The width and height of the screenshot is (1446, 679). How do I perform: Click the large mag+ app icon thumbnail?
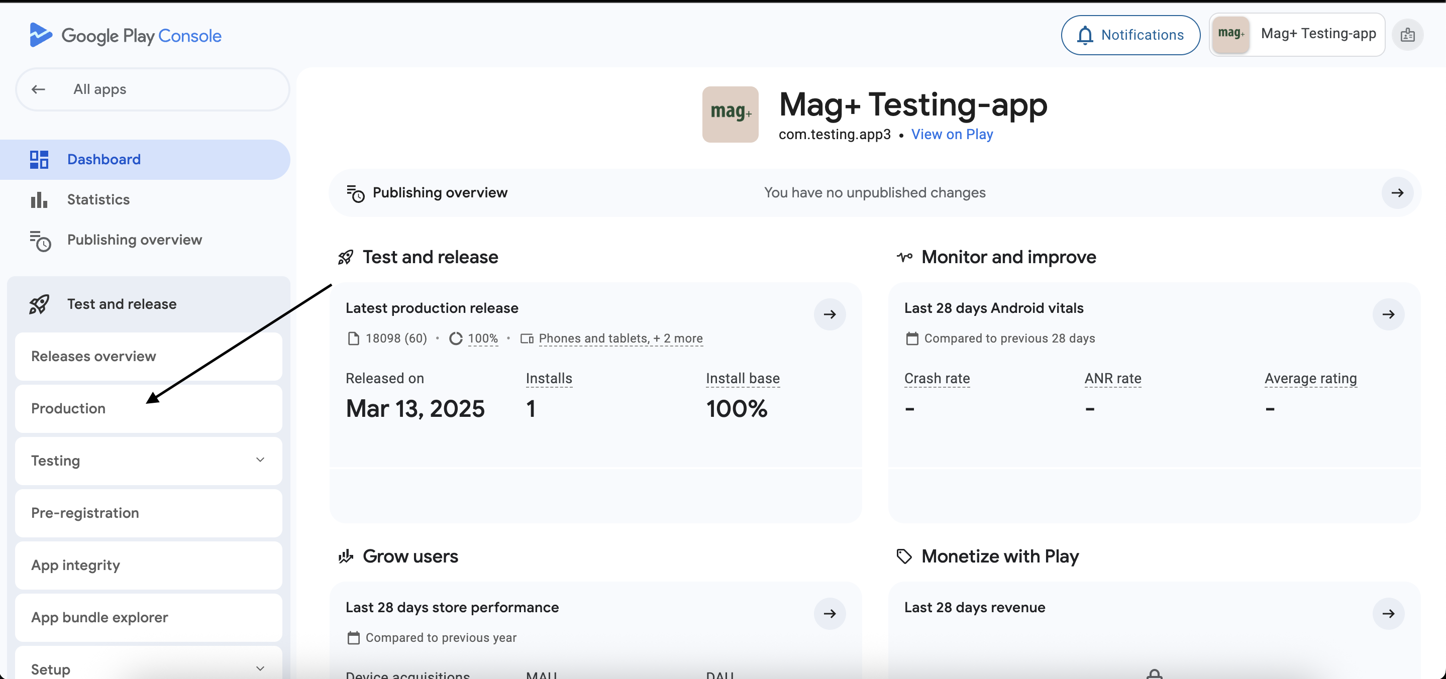730,115
